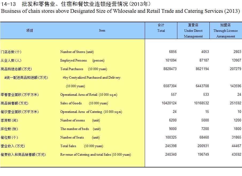This screenshot has width=242, height=176.
Task: Click the value 533
Action: point(206,95)
